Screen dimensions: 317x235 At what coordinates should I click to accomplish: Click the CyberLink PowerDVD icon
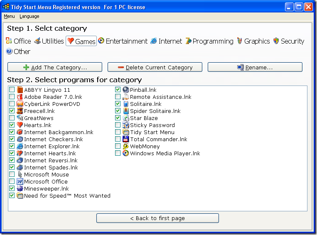(20, 104)
